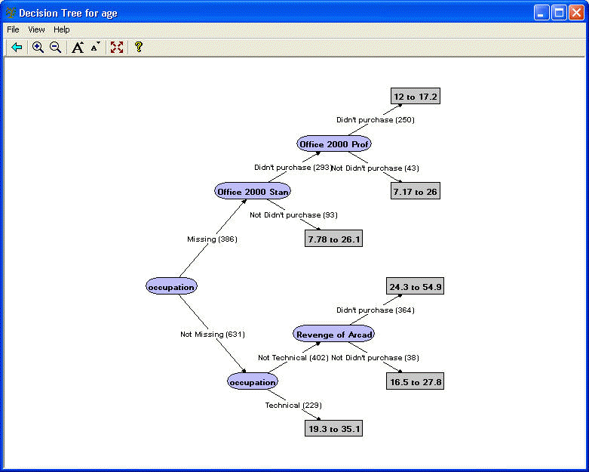
Task: Select the lower occupation node
Action: coord(253,382)
